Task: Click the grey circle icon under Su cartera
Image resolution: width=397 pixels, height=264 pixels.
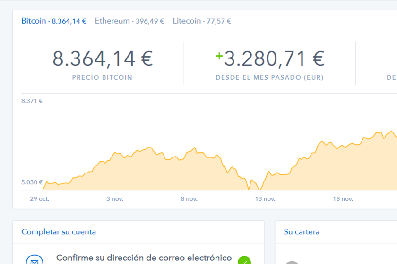Action: [x=292, y=263]
